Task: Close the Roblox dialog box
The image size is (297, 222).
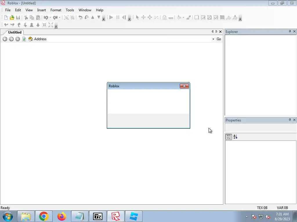Action: pyautogui.click(x=184, y=86)
